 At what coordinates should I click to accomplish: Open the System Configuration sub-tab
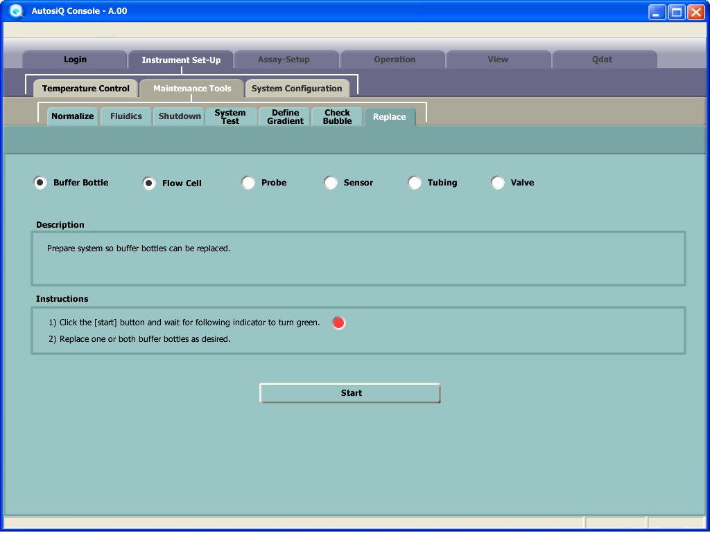click(x=297, y=89)
